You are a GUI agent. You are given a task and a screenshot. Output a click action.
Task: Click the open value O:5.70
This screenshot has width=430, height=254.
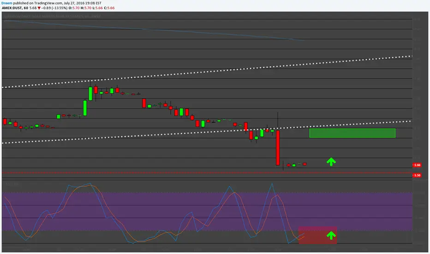pyautogui.click(x=74, y=8)
